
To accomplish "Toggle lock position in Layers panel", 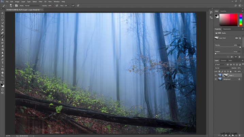I will [225, 71].
